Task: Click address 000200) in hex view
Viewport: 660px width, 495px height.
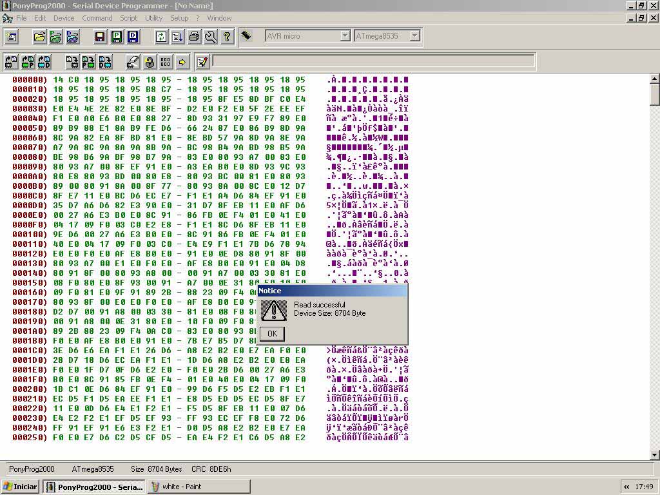Action: click(30, 389)
